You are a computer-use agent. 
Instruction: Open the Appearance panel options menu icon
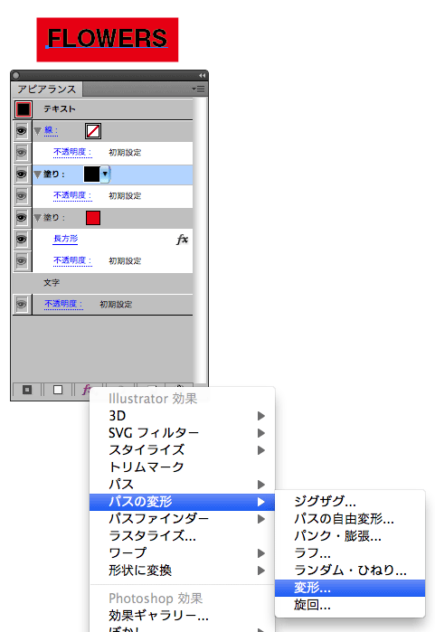[198, 89]
